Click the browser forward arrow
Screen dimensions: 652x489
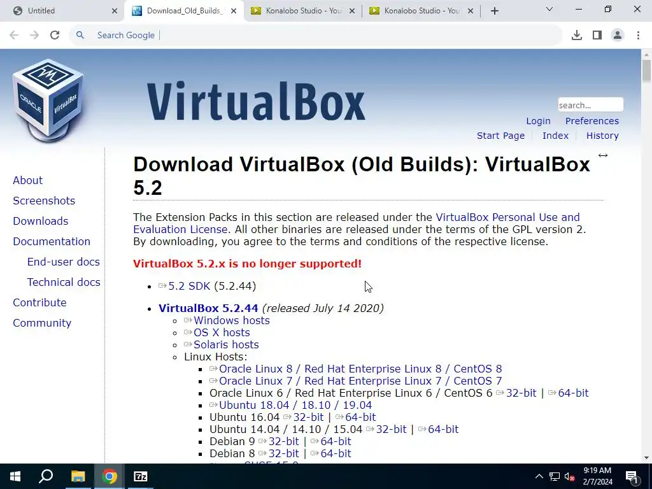coord(34,35)
